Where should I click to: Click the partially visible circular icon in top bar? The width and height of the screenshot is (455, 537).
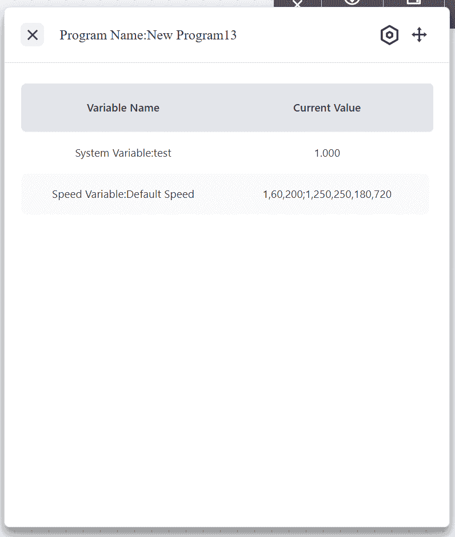352,2
